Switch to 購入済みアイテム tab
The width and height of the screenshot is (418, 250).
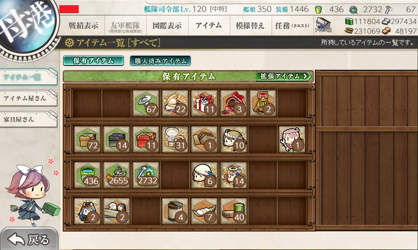[160, 61]
